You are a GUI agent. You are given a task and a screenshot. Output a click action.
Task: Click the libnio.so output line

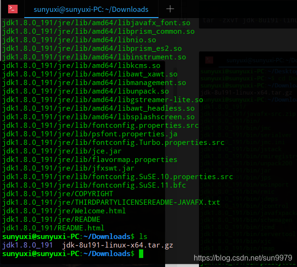click(x=79, y=40)
